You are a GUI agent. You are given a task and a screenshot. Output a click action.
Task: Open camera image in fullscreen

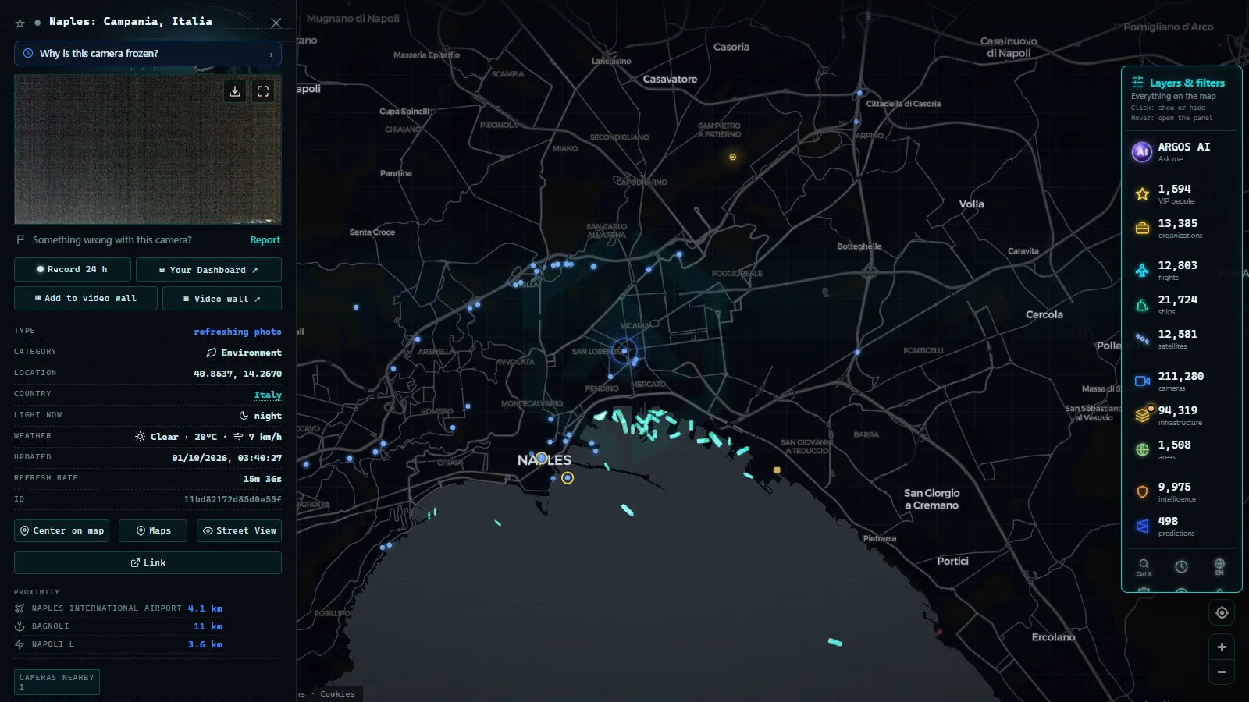click(x=263, y=91)
